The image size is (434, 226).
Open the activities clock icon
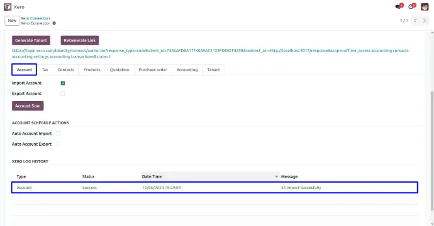tap(411, 7)
